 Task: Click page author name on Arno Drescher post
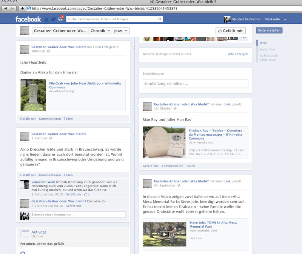59,134
